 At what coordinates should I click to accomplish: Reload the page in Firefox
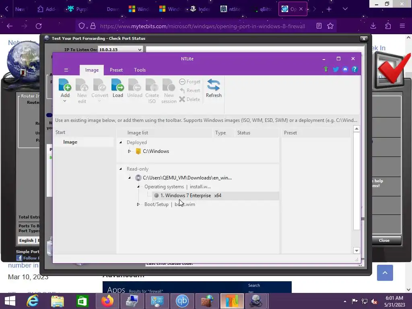pos(39,26)
